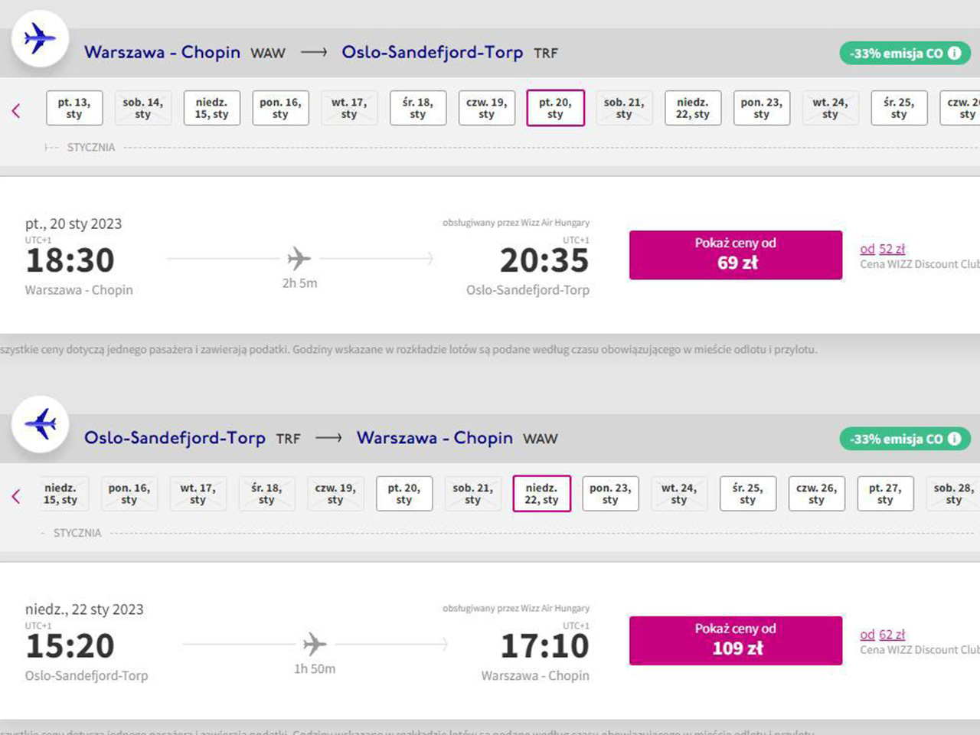
Task: Go to earlier outbound dates with left chevron
Action: coord(16,111)
